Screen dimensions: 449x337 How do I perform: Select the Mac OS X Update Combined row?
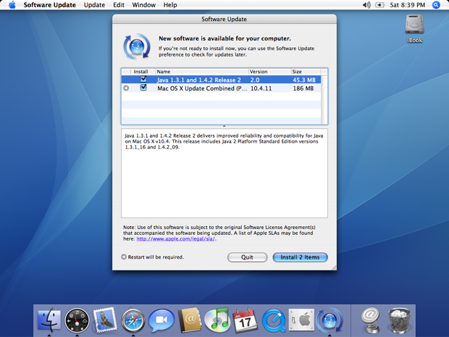221,88
